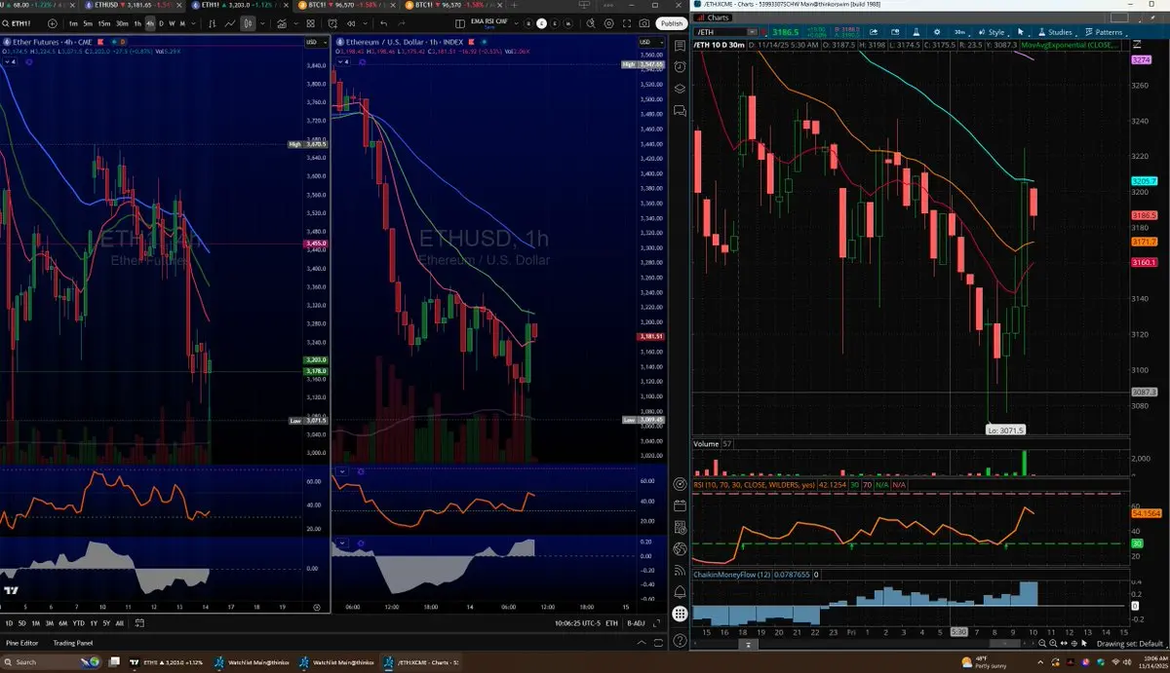
Task: Open the Indicators icon in TradingView toolbar
Action: tap(282, 23)
